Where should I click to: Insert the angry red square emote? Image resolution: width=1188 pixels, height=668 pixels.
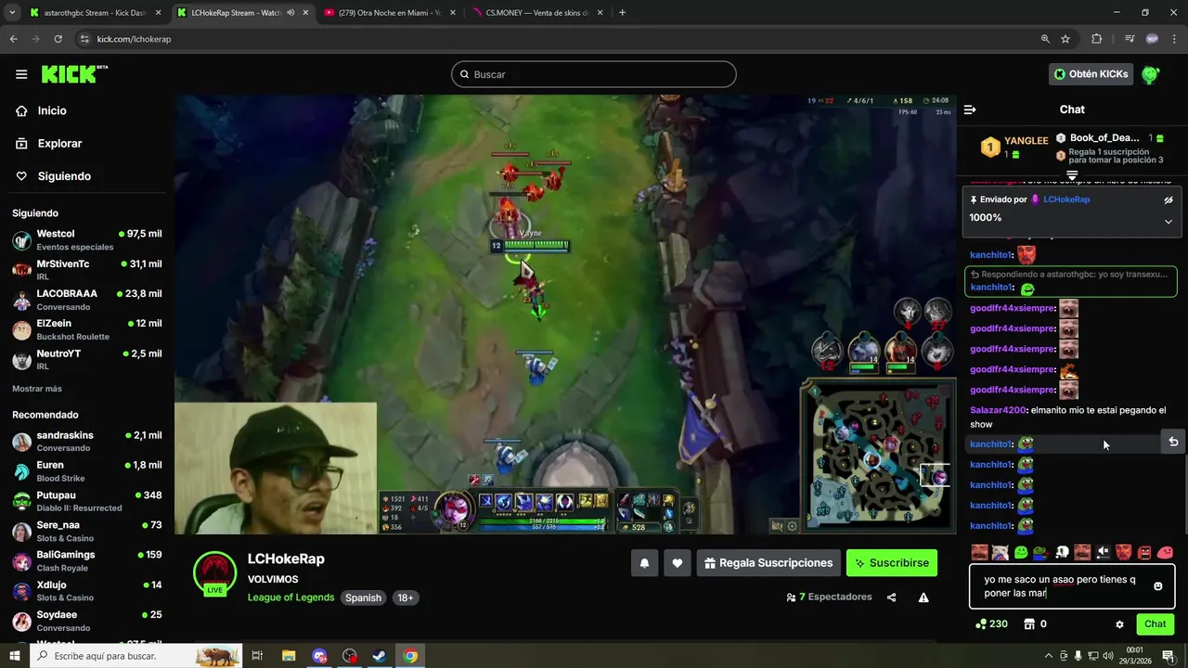(x=1144, y=553)
